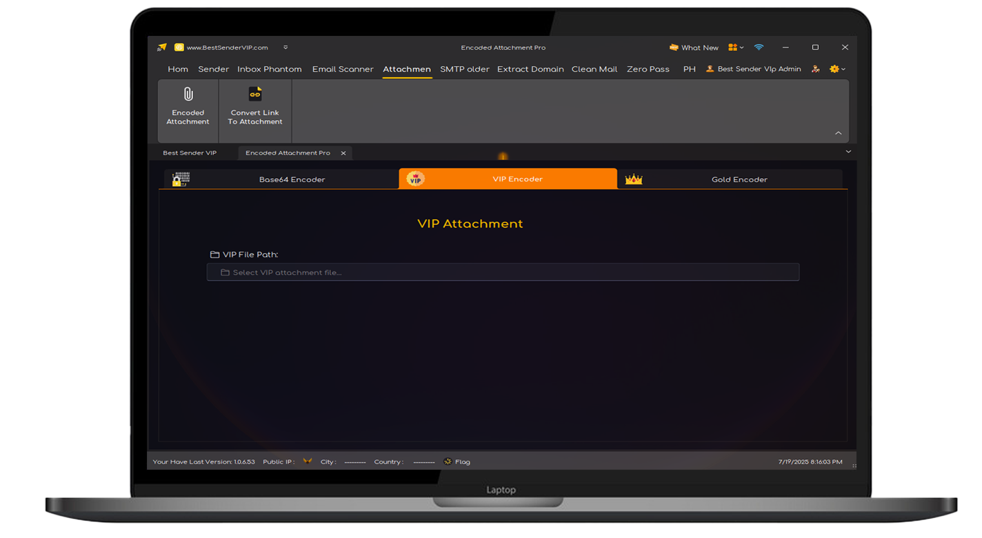Close the Encoded Attachment Pro tab
982x538 pixels.
pos(343,153)
